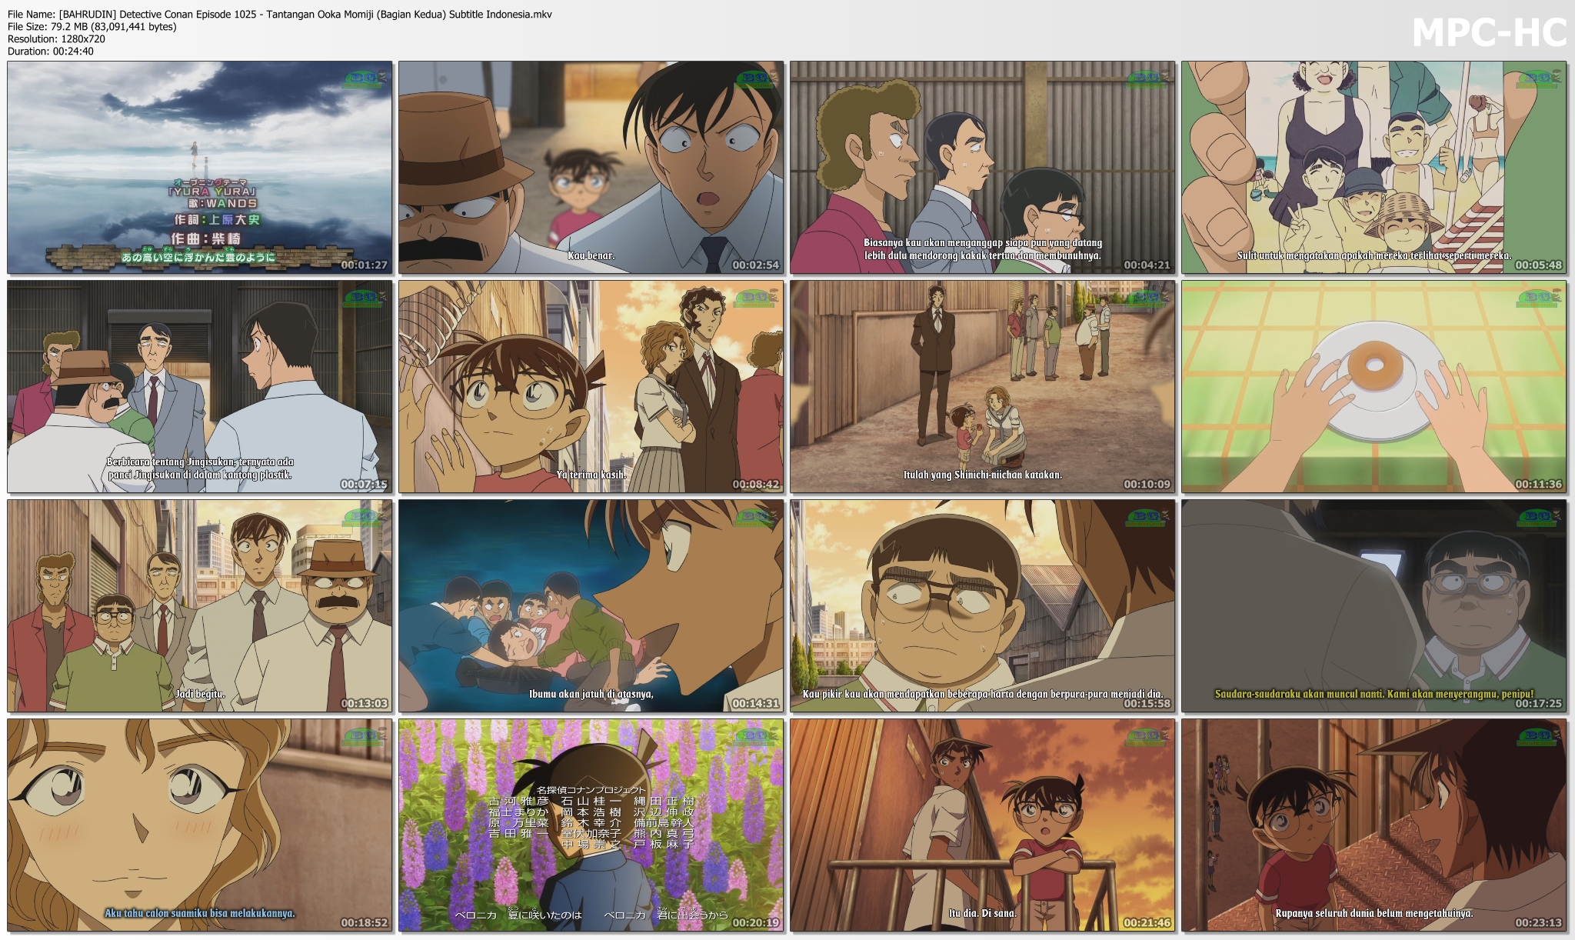Viewport: 1575px width, 940px height.
Task: Open the thumbnail at timestamp 00:01:27
Action: pos(200,167)
